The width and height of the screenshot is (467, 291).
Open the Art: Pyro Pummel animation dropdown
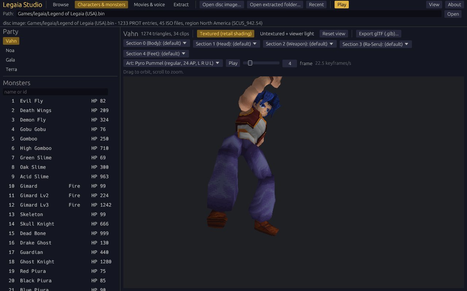pos(173,63)
